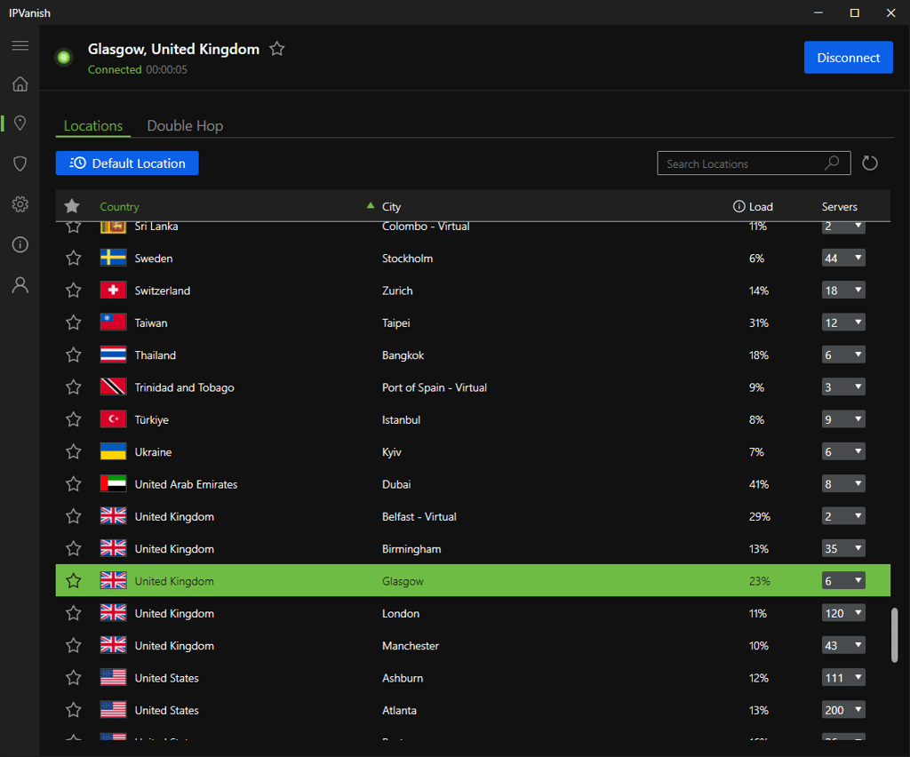
Task: Toggle favorite for Türkiye Istanbul
Action: point(73,419)
